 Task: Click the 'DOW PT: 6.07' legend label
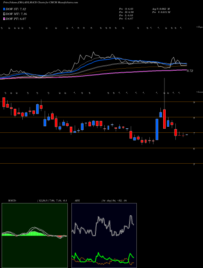(16, 19)
